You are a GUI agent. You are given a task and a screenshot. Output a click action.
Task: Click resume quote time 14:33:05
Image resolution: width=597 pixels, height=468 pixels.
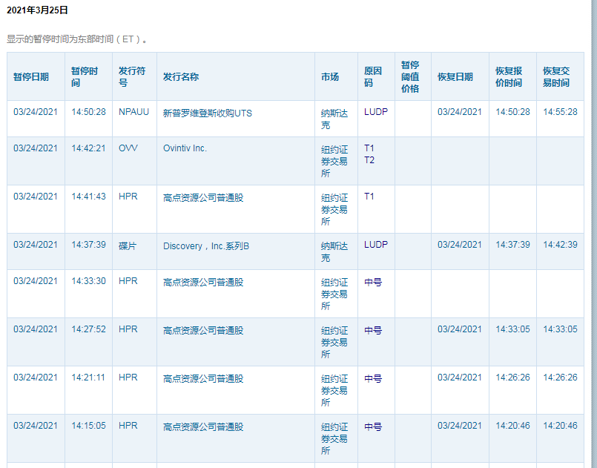pyautogui.click(x=512, y=329)
